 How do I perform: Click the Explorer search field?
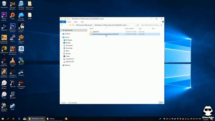tap(152, 25)
